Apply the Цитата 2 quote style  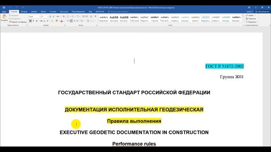[x=196, y=19]
